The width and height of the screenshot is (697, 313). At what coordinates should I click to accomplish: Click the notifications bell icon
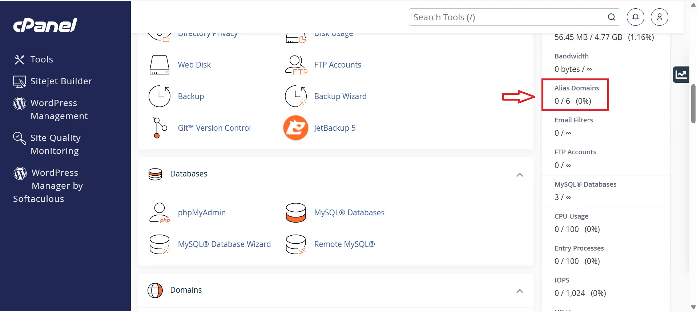[x=635, y=17]
